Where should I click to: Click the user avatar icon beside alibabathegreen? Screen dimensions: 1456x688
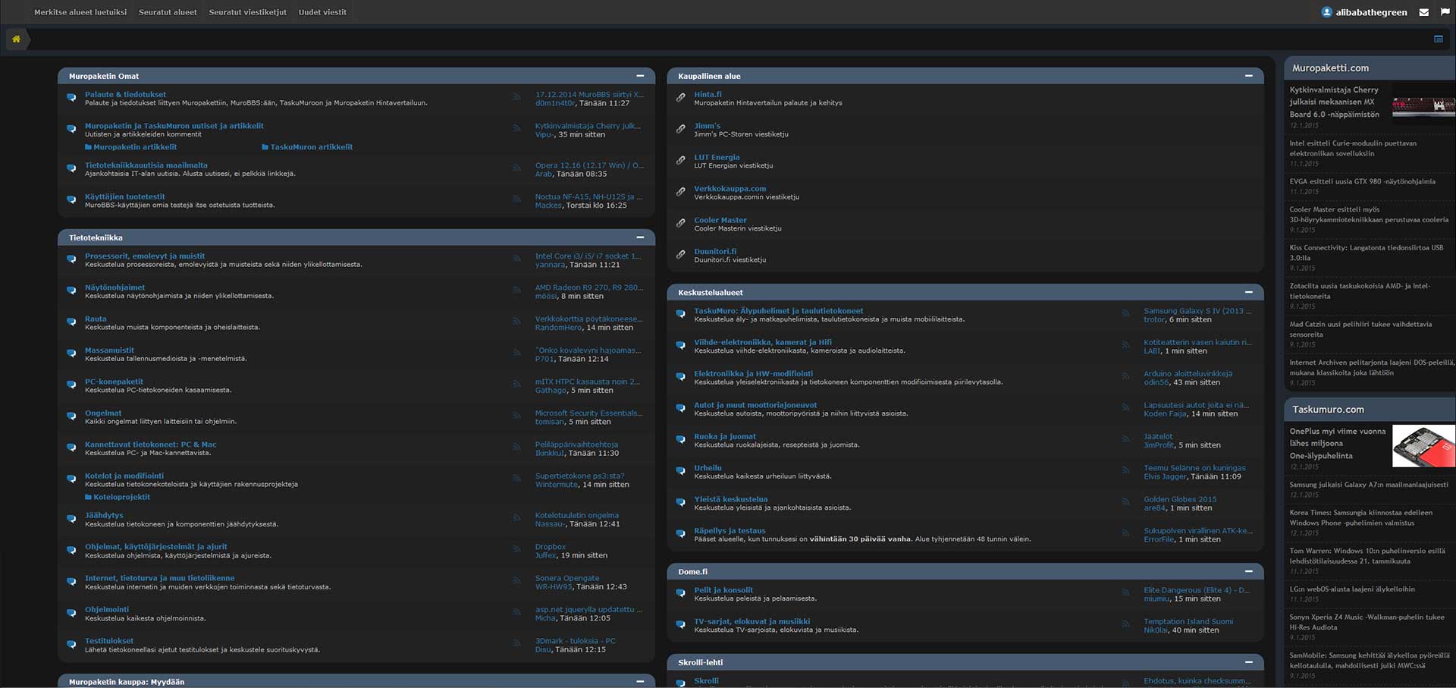coord(1326,12)
